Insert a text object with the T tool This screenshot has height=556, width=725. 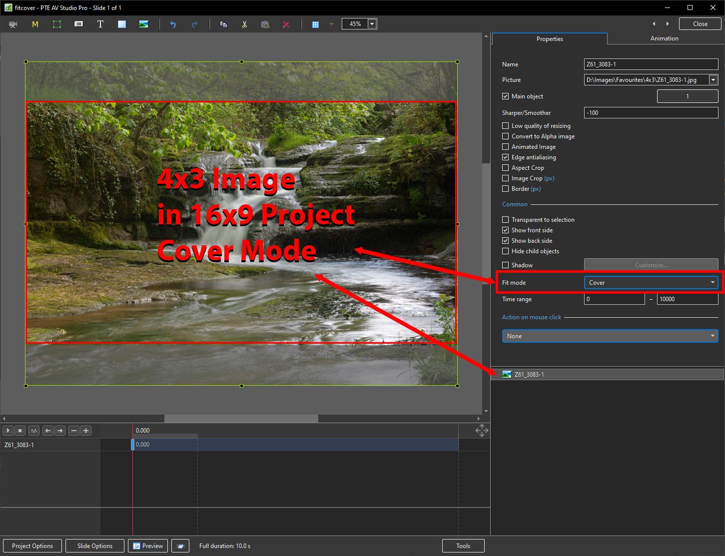[100, 24]
